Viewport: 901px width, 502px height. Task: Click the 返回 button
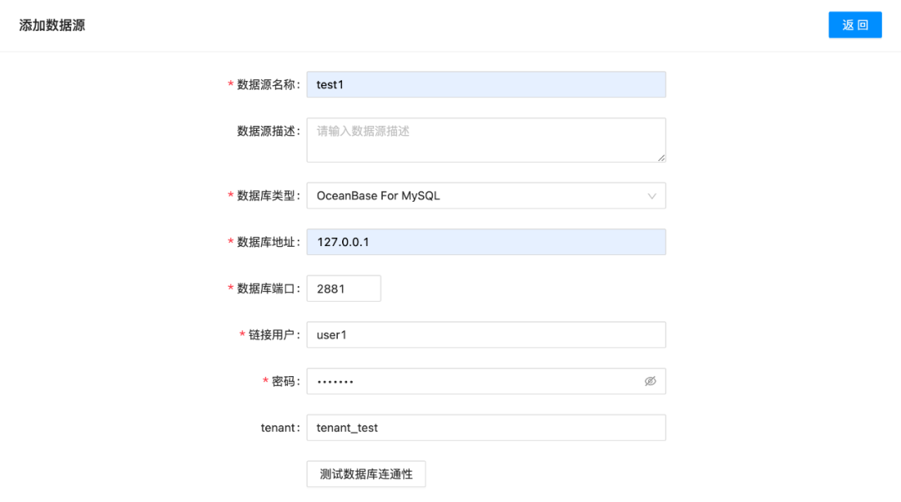point(855,25)
